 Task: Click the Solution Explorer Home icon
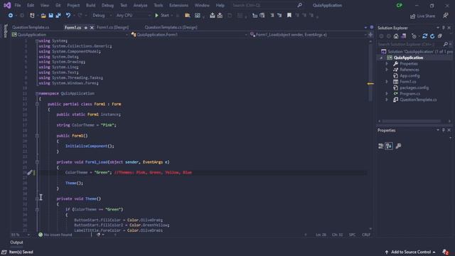(x=396, y=36)
